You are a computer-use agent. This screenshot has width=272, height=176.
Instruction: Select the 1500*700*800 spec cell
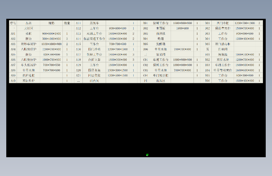tap(245, 28)
